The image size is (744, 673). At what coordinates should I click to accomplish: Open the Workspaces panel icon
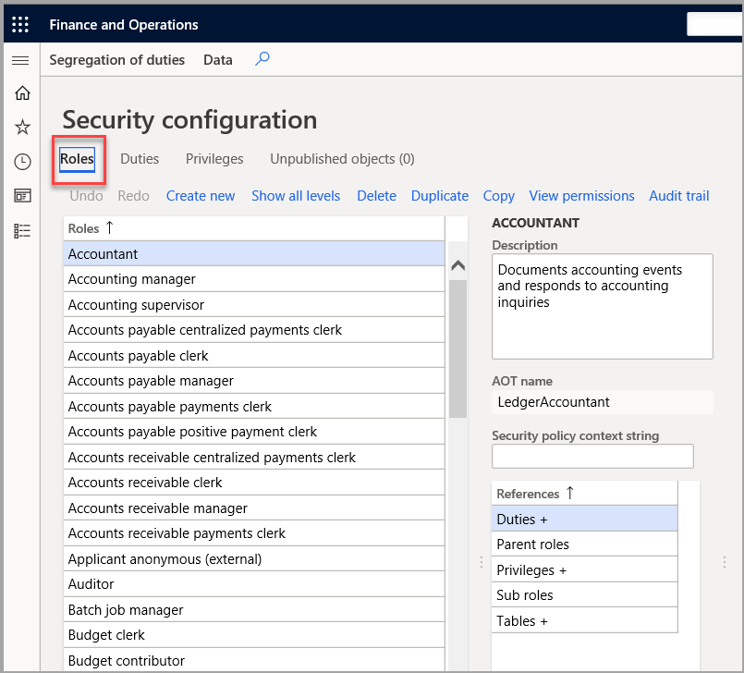pyautogui.click(x=22, y=196)
